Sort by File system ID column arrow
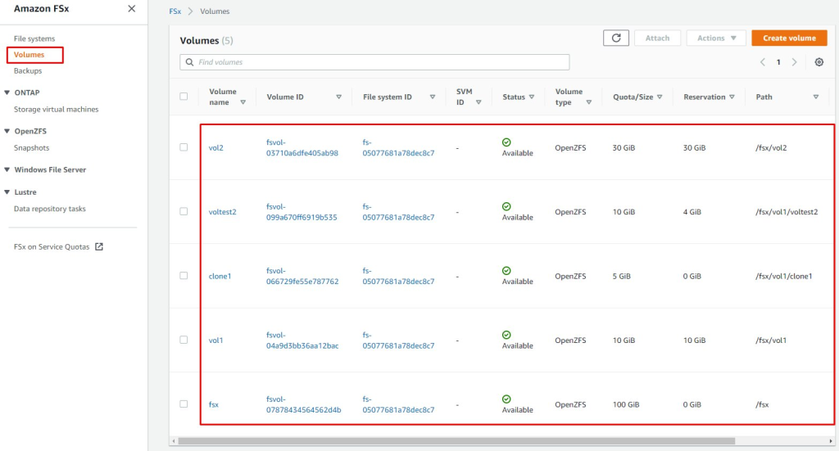Viewport: 839px width, 451px height. coord(433,97)
